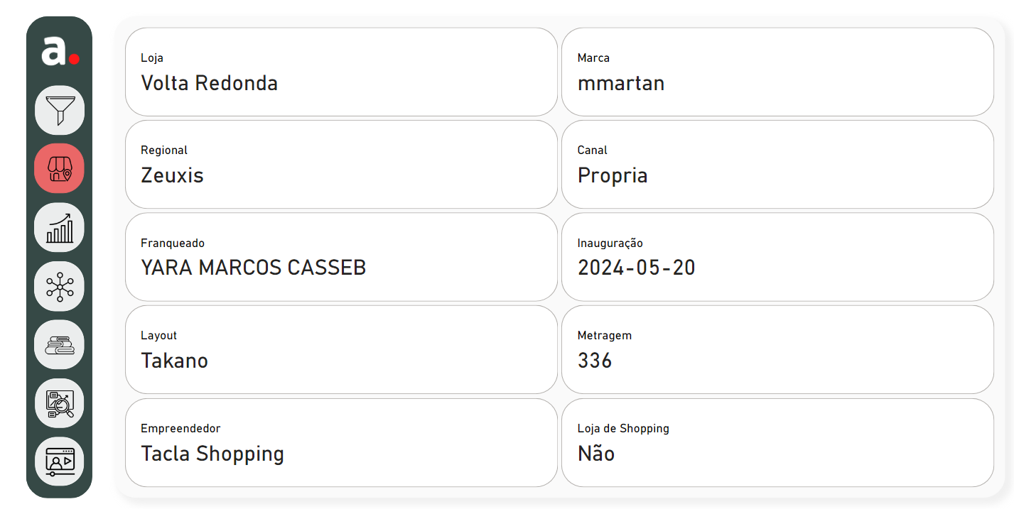Click the 'Volta Redonda' store name text
Viewport: 1014px width, 509px height.
210,83
